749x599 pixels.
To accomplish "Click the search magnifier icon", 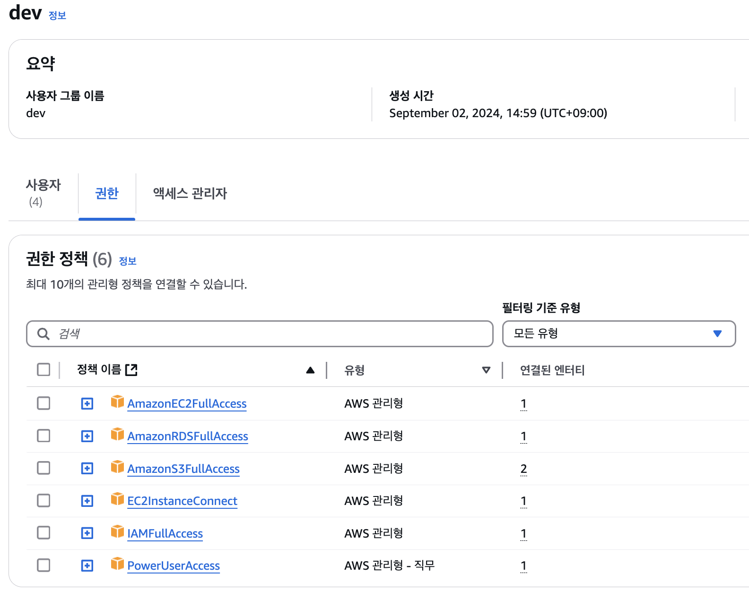I will [44, 334].
